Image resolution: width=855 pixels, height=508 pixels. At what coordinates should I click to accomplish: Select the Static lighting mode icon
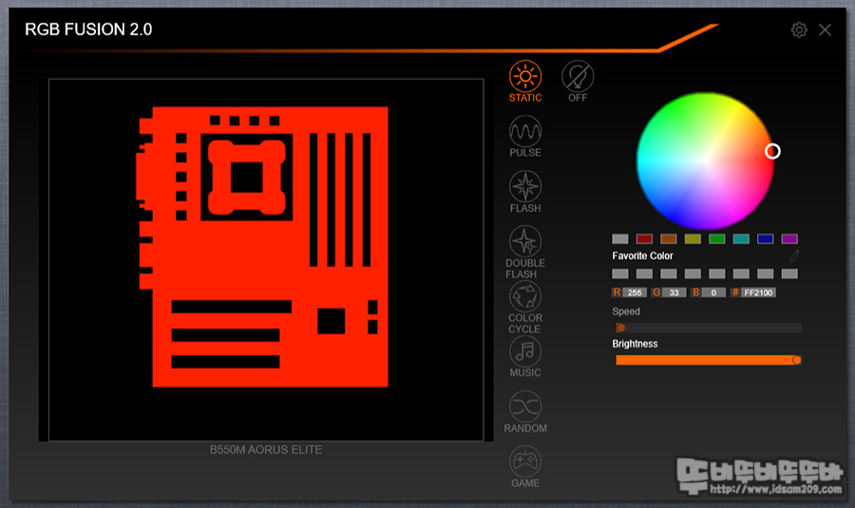coord(525,76)
